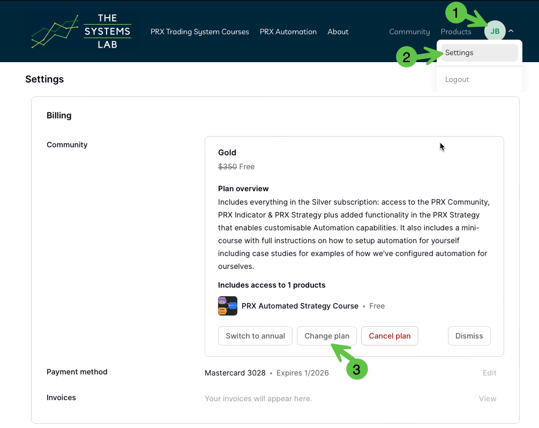Click the Switch to annual button
This screenshot has width=539, height=428.
(255, 336)
